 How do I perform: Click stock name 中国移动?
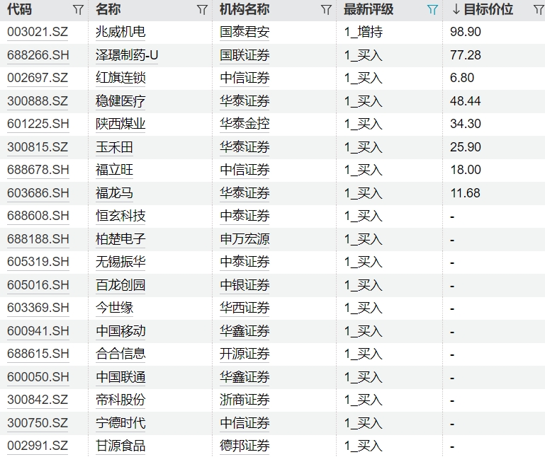(120, 330)
